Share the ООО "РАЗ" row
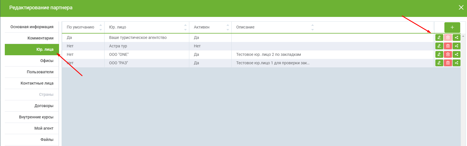This screenshot has height=146, width=467. [x=457, y=63]
